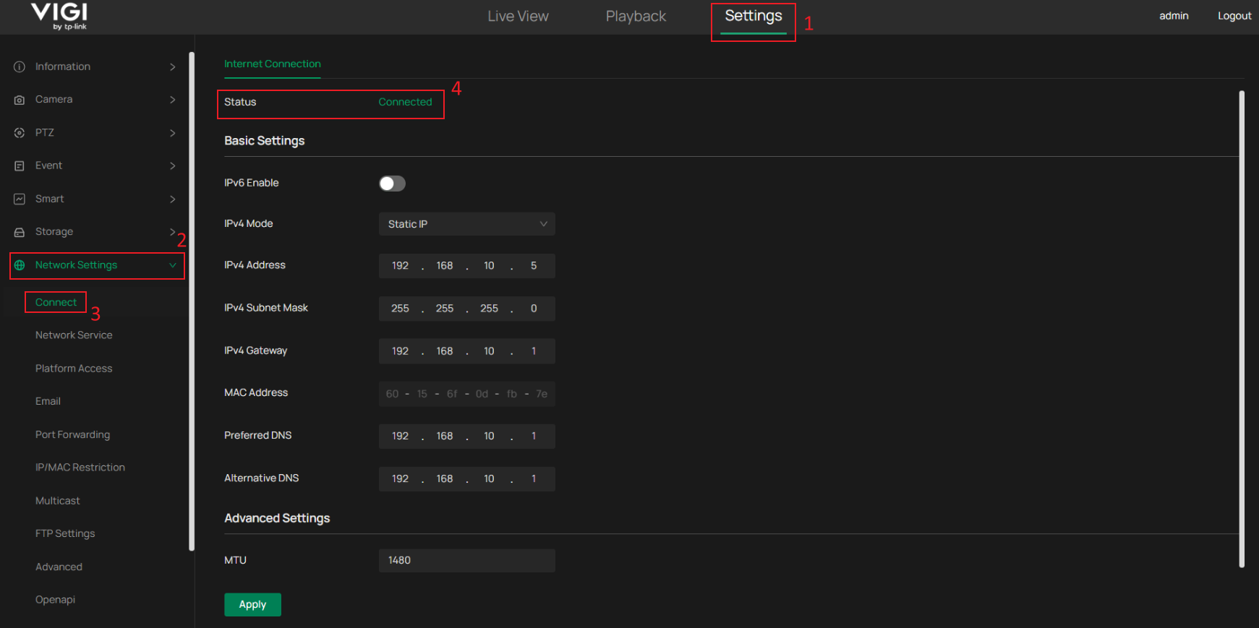Click the Information sidebar icon

tap(20, 66)
